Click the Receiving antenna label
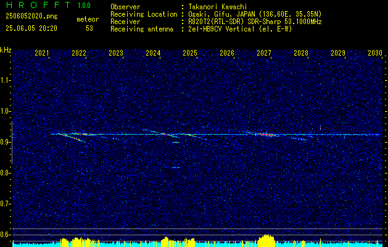Viewport: 388px width, 247px height. 142,29
